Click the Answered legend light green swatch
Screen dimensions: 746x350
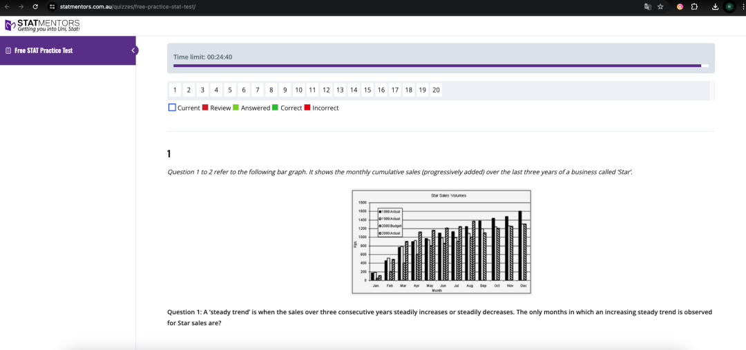(236, 108)
